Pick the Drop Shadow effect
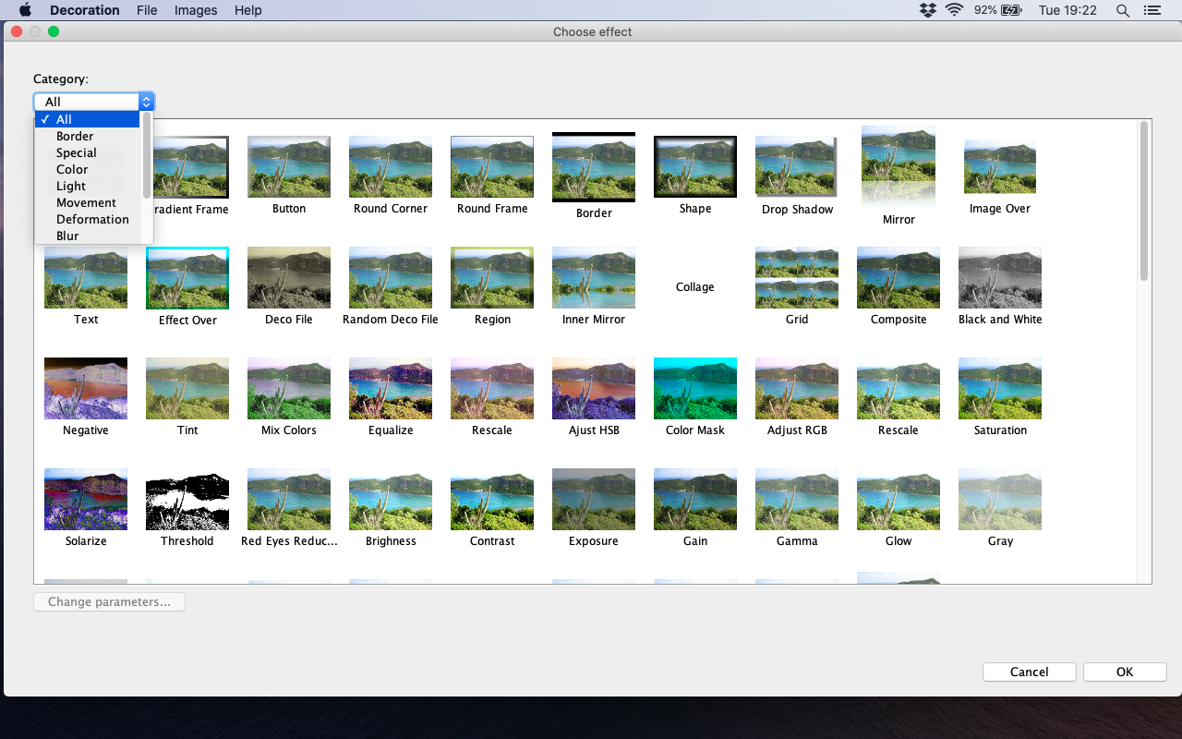 [796, 167]
